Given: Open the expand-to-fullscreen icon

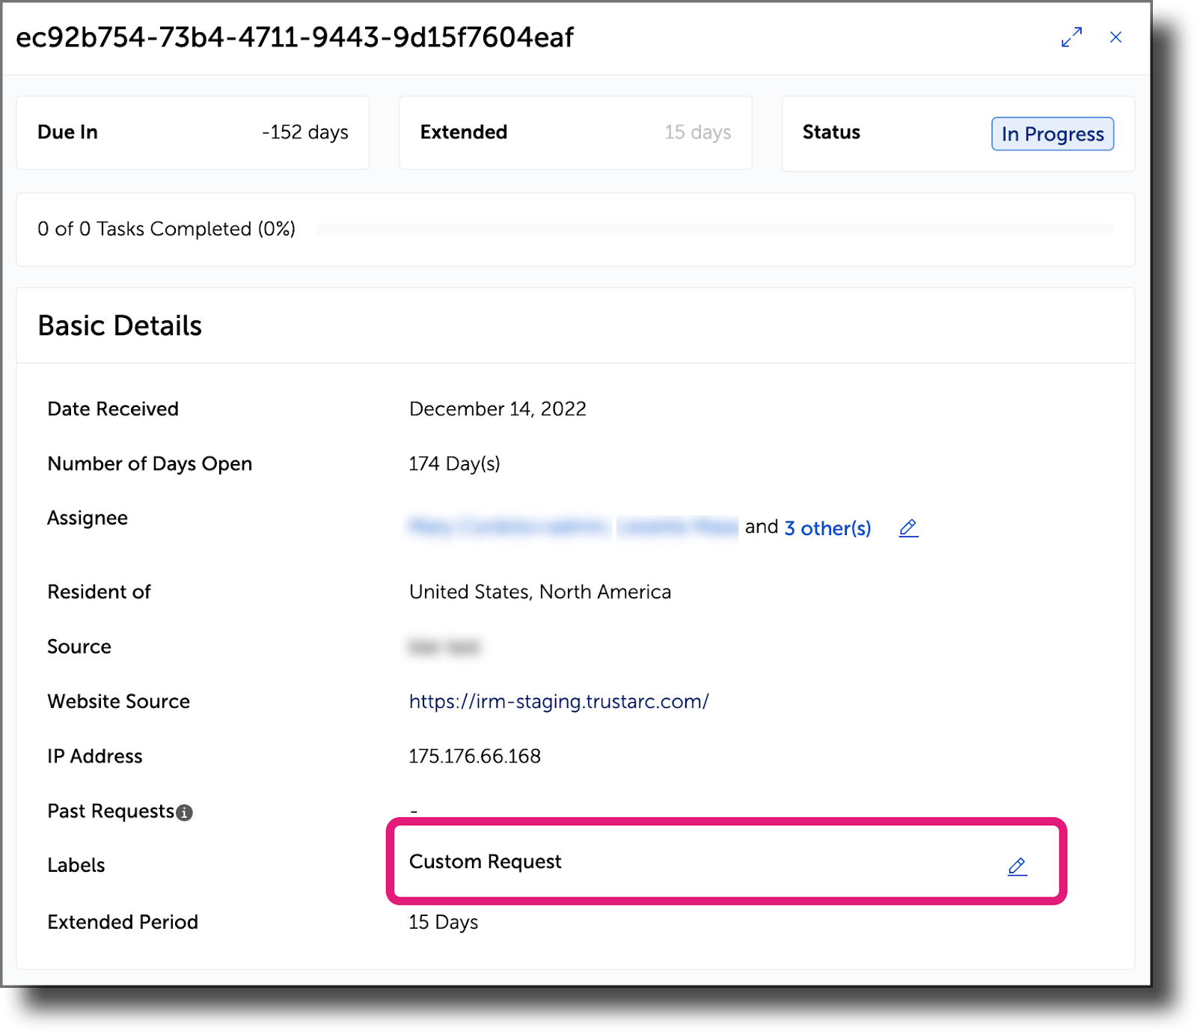Looking at the screenshot, I should tap(1073, 36).
